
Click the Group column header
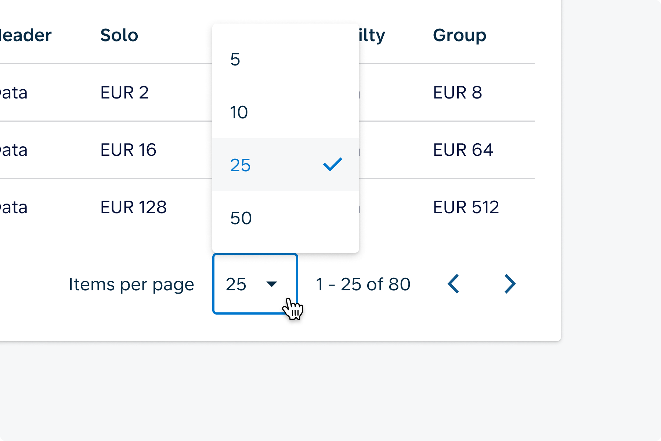click(x=459, y=35)
